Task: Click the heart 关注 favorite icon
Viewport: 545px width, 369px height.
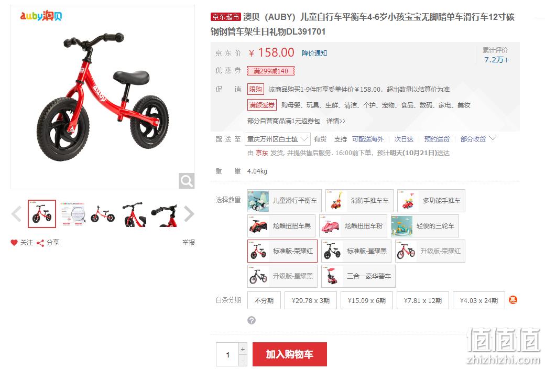Action: (x=14, y=243)
